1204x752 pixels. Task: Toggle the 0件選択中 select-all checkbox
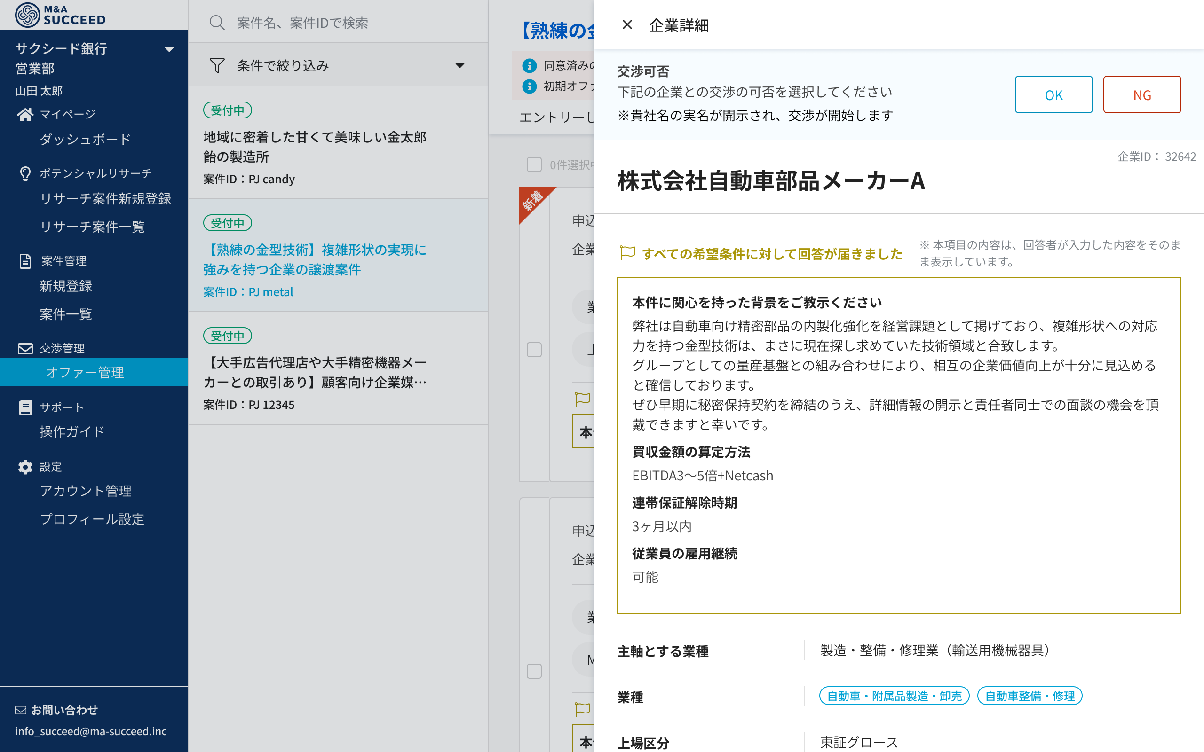pyautogui.click(x=534, y=164)
